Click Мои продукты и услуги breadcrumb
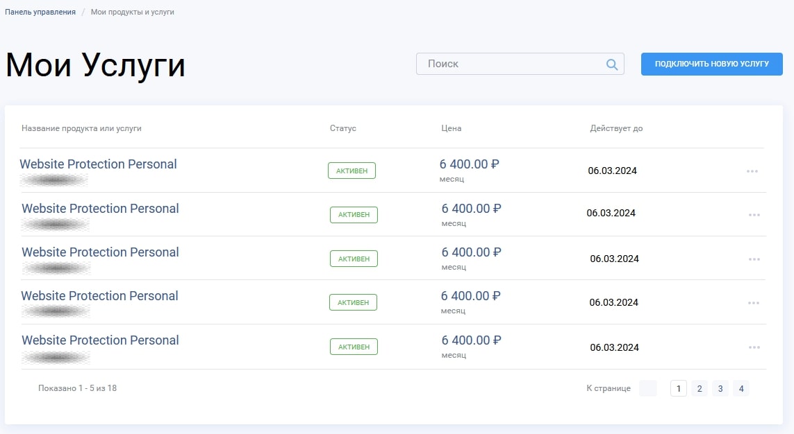This screenshot has width=794, height=434. [132, 12]
